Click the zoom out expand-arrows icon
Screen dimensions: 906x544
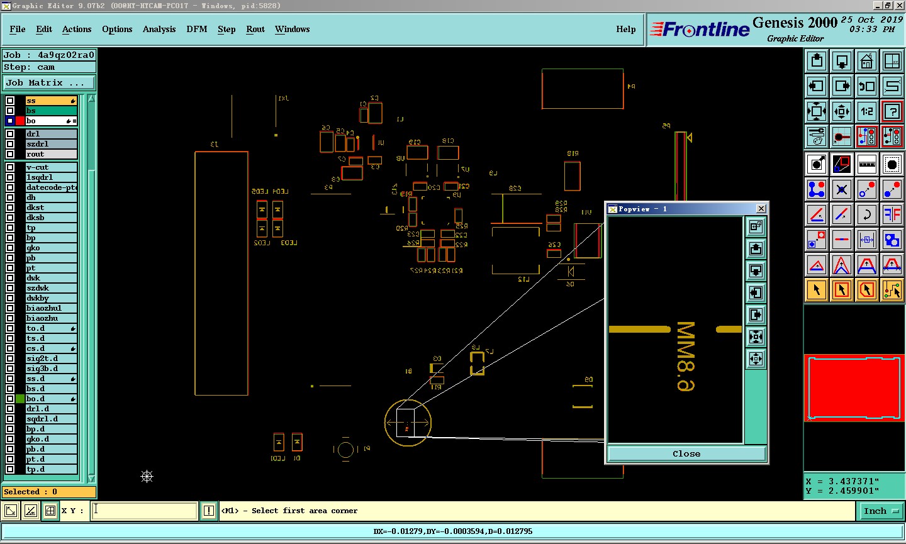coord(817,111)
